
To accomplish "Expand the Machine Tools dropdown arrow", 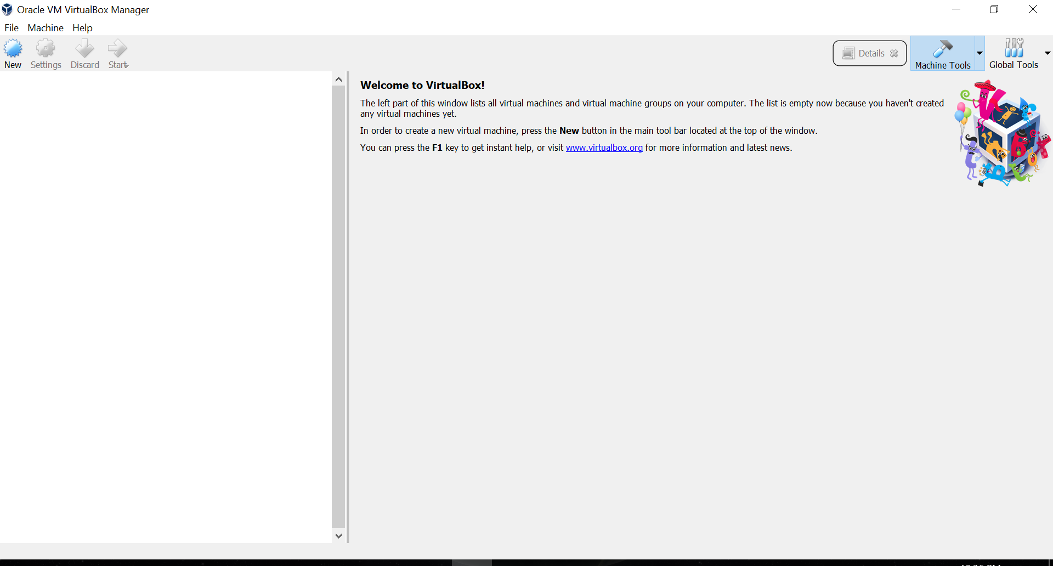I will point(980,53).
